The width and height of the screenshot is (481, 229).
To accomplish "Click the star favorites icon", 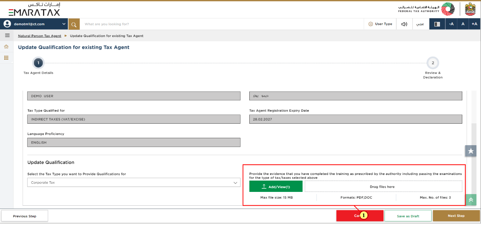I will click(x=471, y=151).
